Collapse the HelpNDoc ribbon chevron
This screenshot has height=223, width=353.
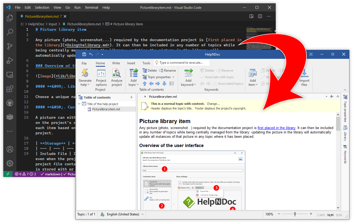click(x=345, y=90)
